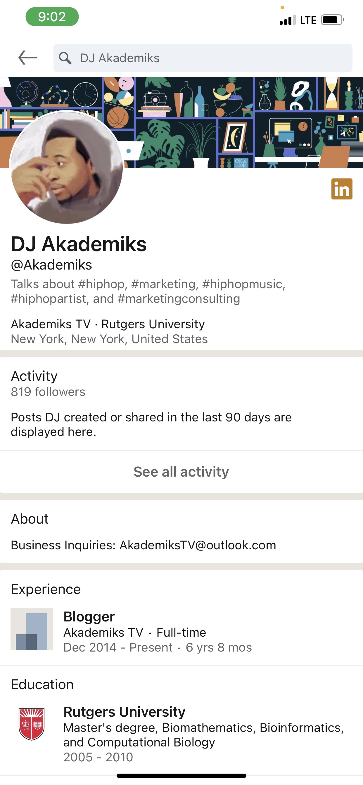Click the DJ Akademiks search field
This screenshot has width=363, height=785.
click(203, 58)
